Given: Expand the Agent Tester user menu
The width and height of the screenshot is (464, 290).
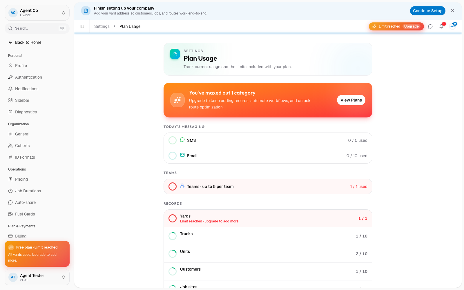Looking at the screenshot, I should point(37,277).
